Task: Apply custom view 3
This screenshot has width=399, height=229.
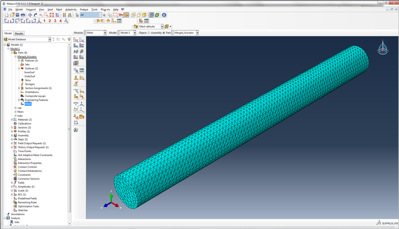Action: (x=55, y=21)
